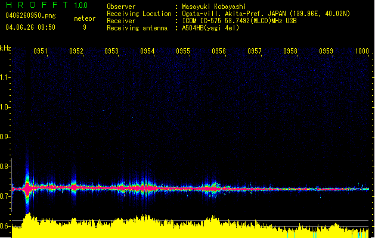Click the 0956 time marker
Viewport: 375px width, 238px height.
[219, 51]
